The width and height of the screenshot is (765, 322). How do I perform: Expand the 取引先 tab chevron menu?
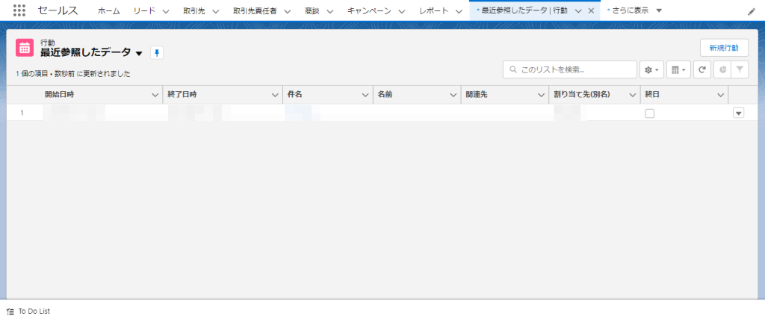tap(215, 11)
